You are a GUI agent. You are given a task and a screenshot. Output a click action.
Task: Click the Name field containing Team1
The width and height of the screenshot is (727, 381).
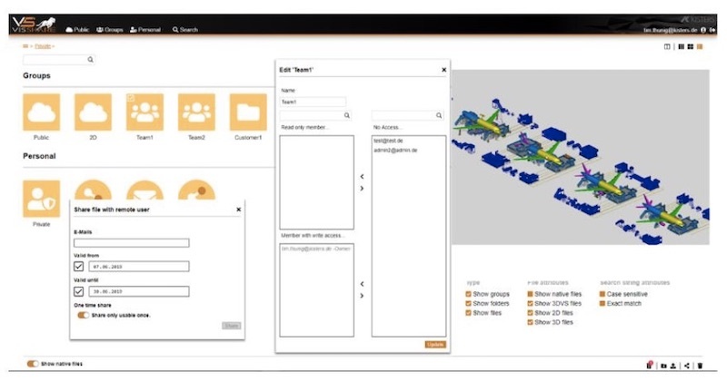click(x=314, y=103)
